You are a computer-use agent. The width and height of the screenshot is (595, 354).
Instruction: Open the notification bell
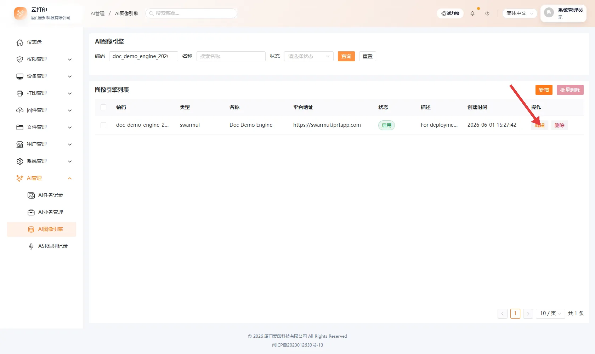pos(472,13)
